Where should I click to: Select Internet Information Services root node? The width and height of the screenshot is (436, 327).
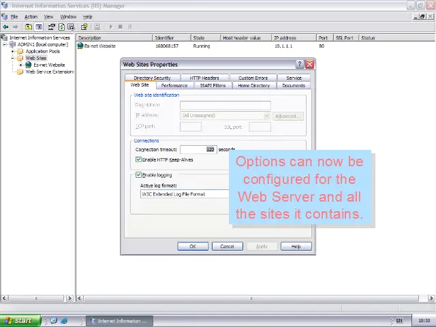coord(40,37)
